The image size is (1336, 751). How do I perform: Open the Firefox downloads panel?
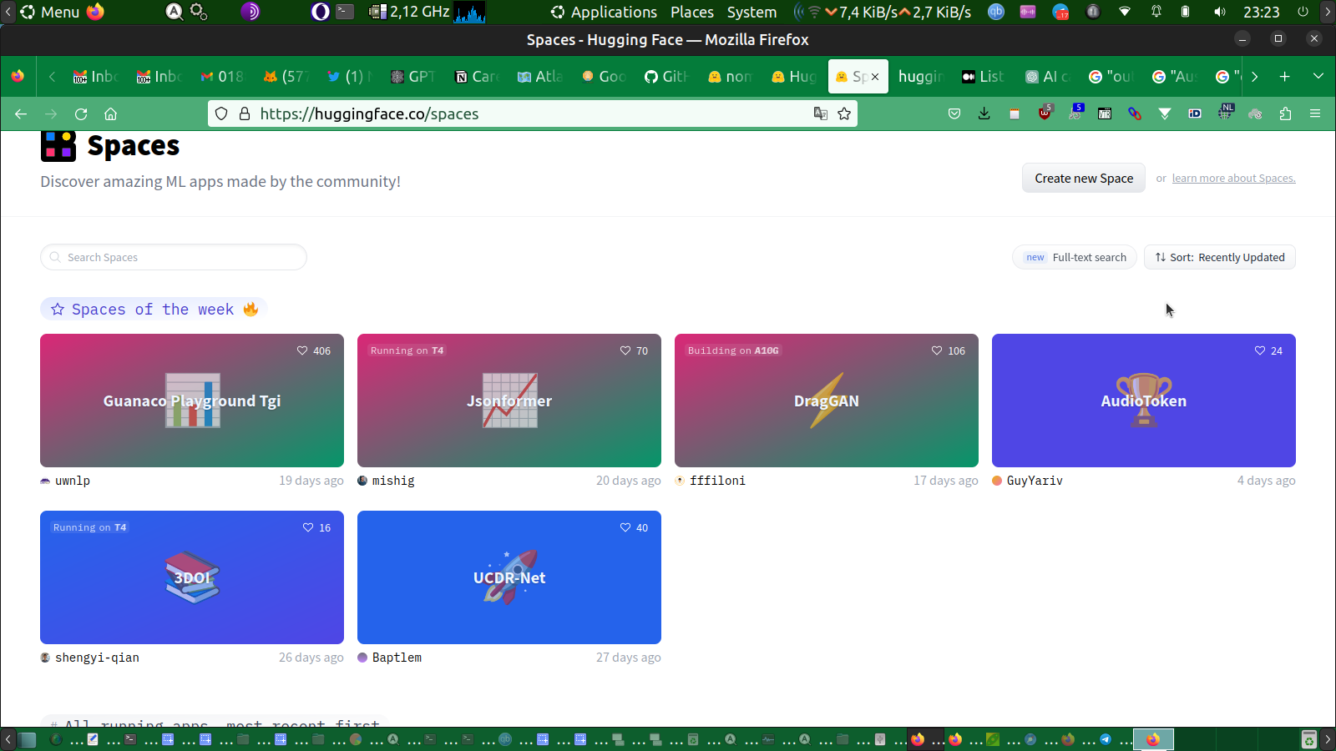984,113
